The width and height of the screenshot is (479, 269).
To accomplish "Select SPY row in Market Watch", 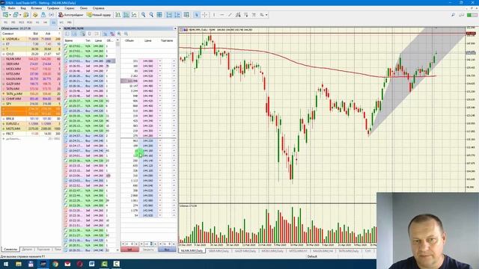I will coord(31,104).
